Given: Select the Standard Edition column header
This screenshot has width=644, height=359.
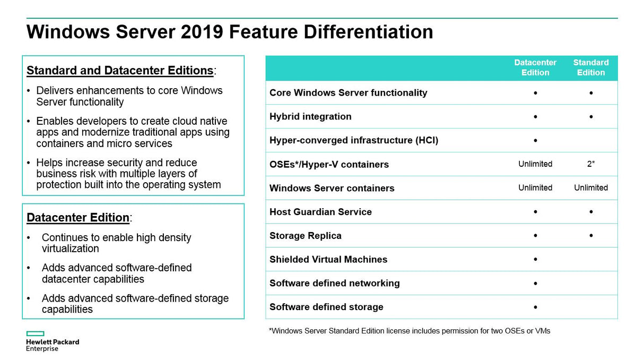Looking at the screenshot, I should click(x=590, y=67).
